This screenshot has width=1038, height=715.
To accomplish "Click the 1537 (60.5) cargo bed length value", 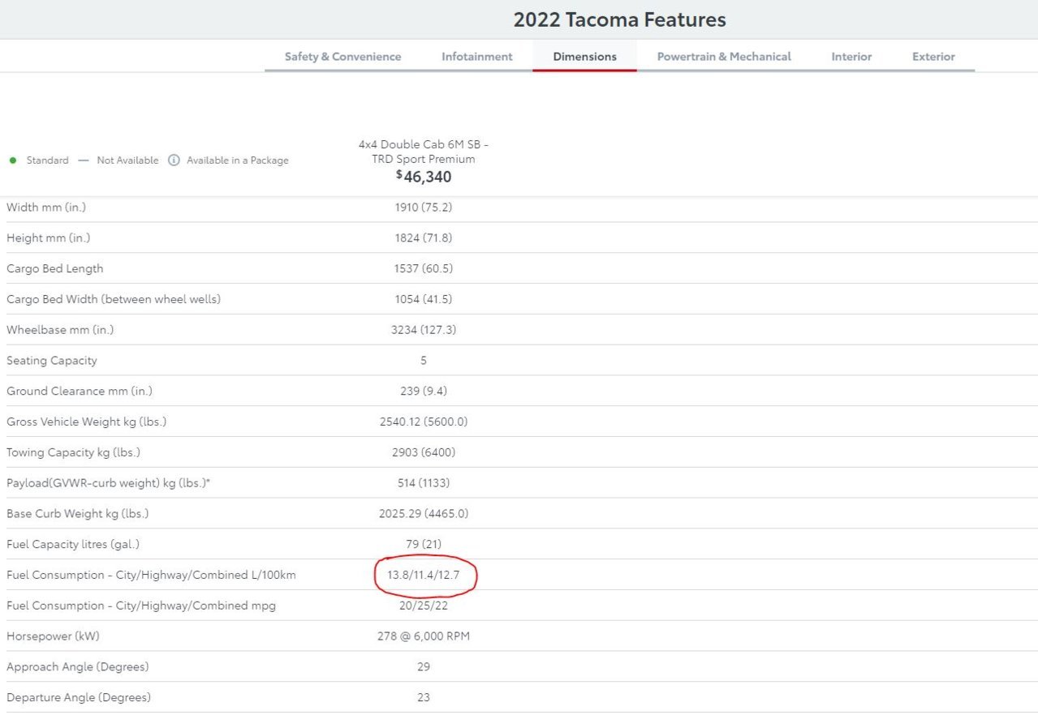I will pyautogui.click(x=424, y=268).
